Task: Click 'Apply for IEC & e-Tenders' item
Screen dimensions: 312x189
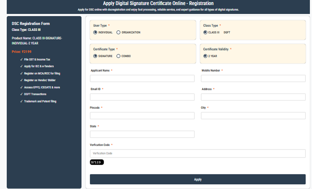Action: pos(39,66)
